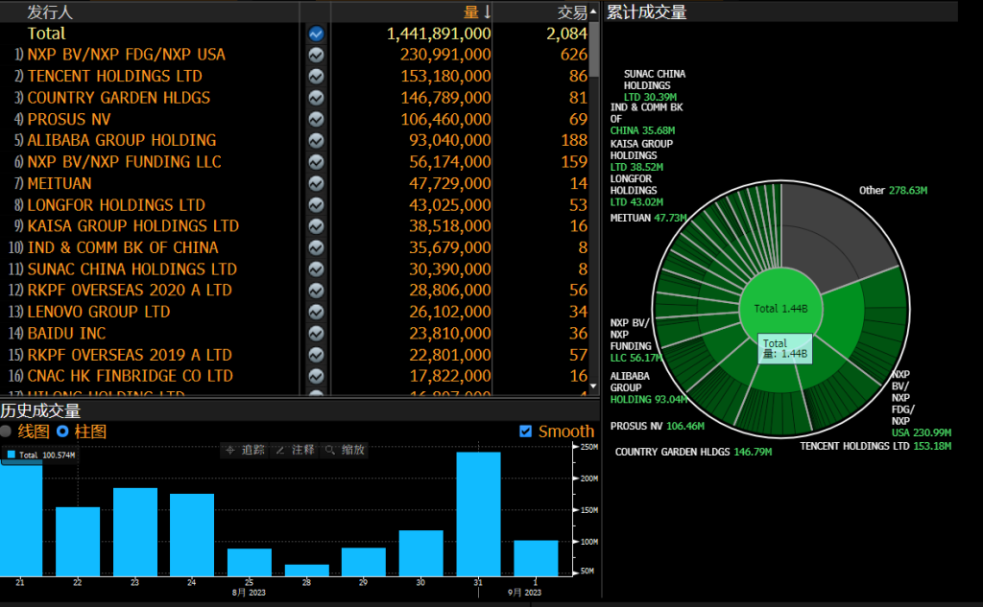Click the 交易 column header
Image resolution: width=983 pixels, height=607 pixels.
pos(572,12)
